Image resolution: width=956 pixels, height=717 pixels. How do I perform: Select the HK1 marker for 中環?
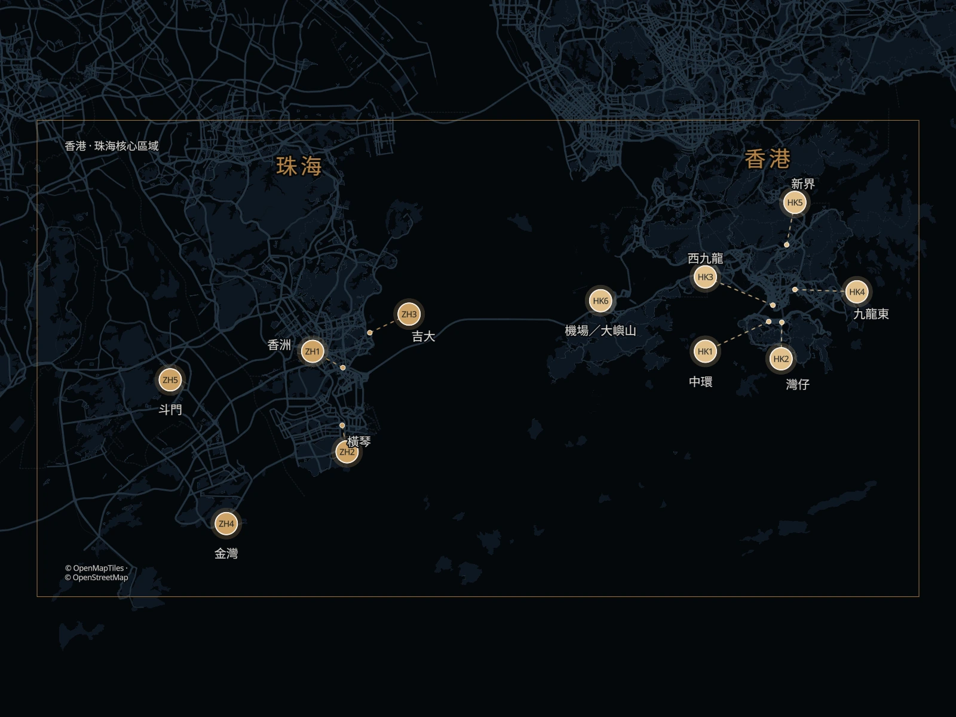click(706, 351)
